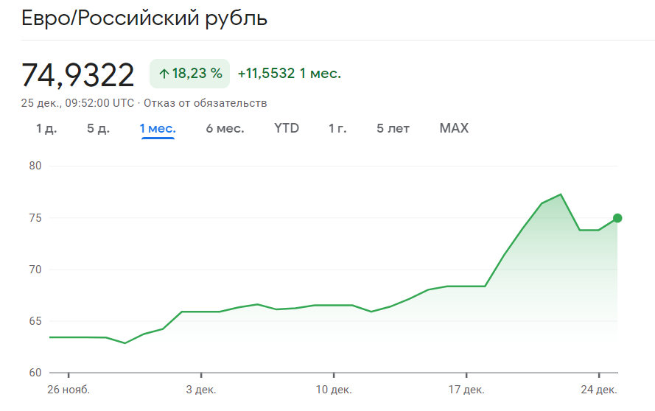Image resolution: width=655 pixels, height=411 pixels.
Task: Click the 10 дек. axis label
Action: [x=334, y=389]
